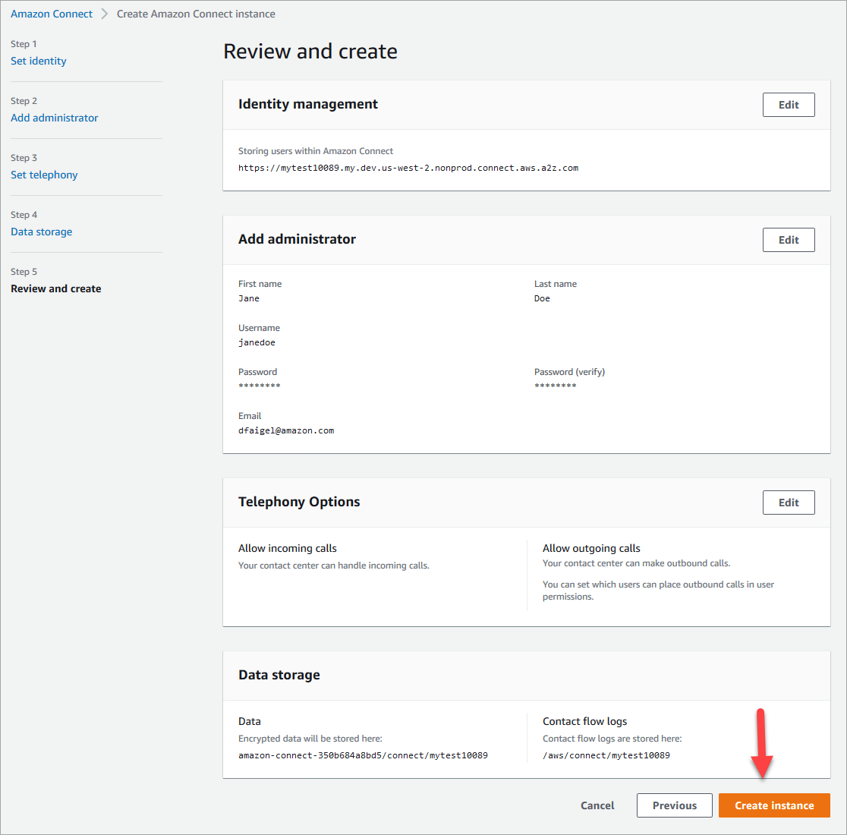
Task: Cancel the instance creation
Action: [x=597, y=805]
